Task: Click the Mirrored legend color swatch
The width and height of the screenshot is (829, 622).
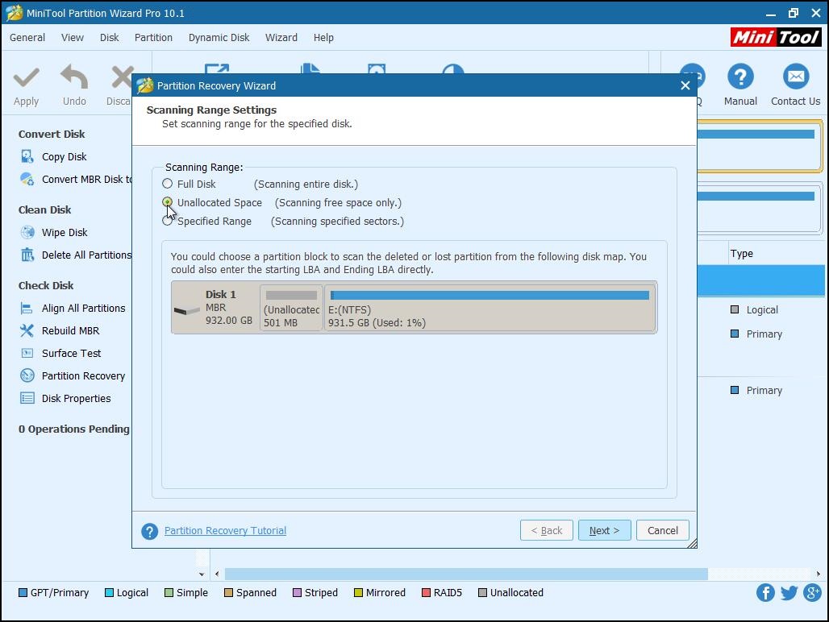Action: [359, 592]
